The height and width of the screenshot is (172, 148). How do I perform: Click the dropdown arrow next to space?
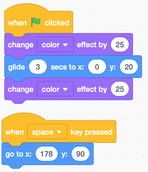tap(59, 132)
